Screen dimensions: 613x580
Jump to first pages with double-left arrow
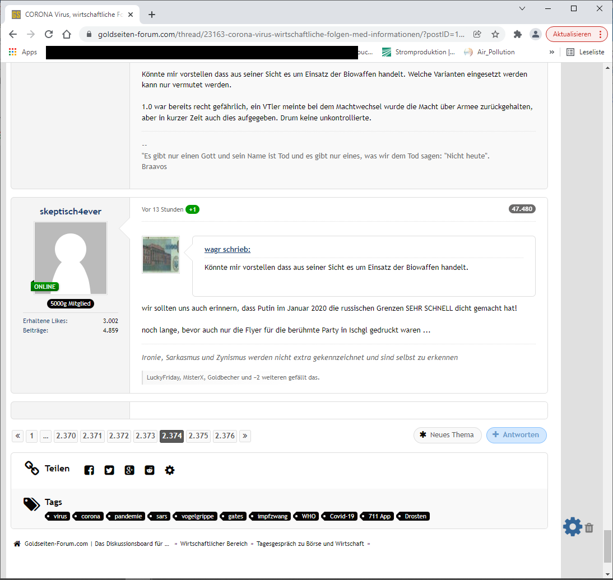coord(17,436)
